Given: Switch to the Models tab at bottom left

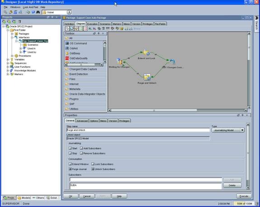Looking at the screenshot, I should pos(24,198).
